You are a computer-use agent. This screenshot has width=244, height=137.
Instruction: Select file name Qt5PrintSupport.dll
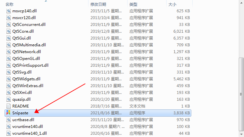click(x=30, y=65)
